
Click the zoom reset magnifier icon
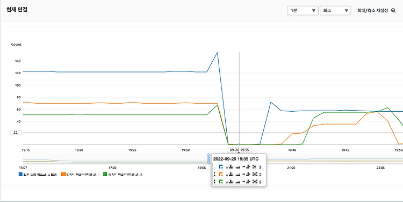pyautogui.click(x=393, y=11)
